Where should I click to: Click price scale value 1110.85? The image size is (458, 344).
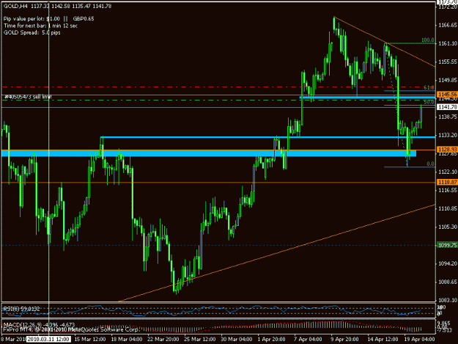448,209
